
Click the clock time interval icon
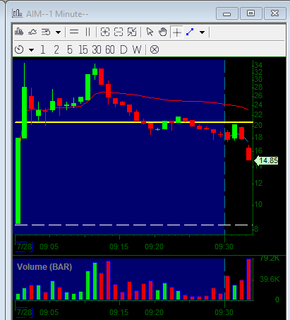click(x=19, y=49)
